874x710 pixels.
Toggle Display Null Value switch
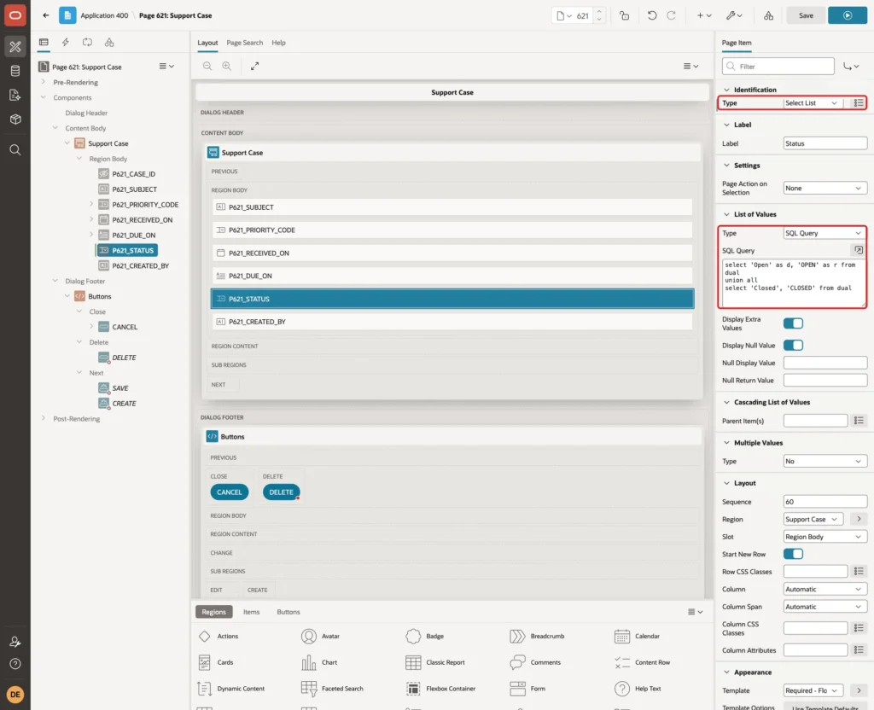793,345
